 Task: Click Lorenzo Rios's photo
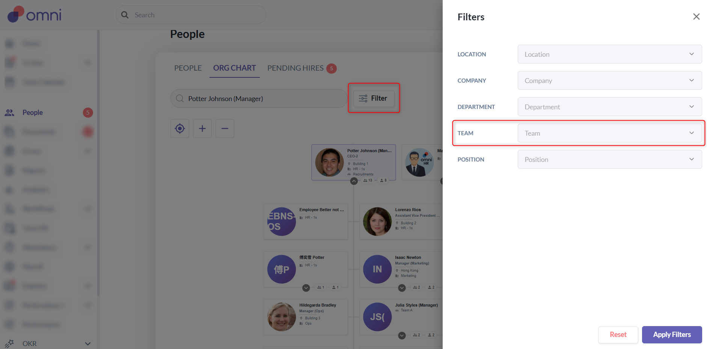point(377,222)
